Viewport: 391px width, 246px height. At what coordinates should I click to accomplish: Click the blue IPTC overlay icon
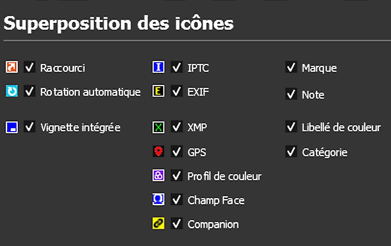coord(159,67)
